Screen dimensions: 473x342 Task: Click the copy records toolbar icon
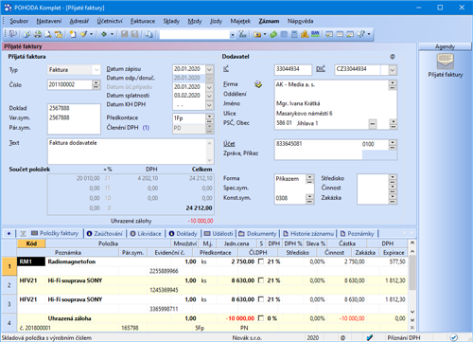point(149,34)
